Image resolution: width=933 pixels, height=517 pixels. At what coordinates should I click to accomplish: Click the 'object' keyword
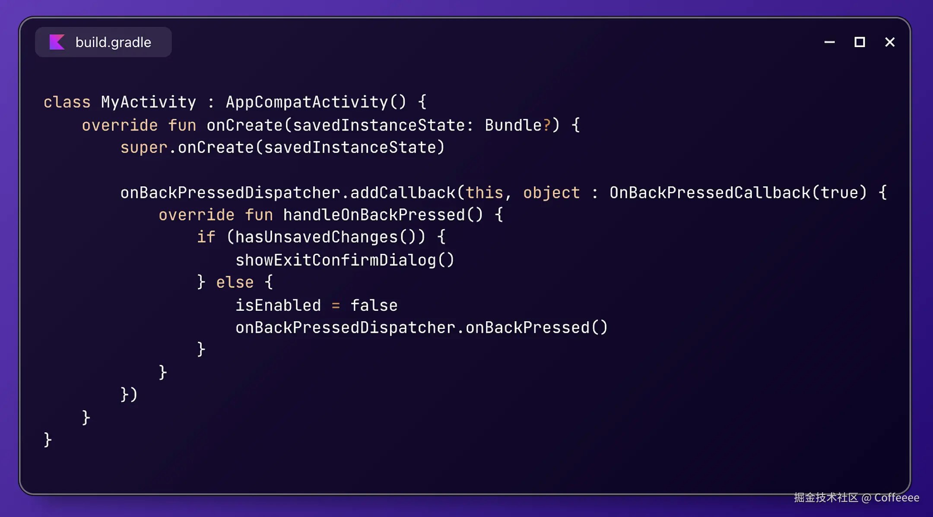[x=552, y=193]
